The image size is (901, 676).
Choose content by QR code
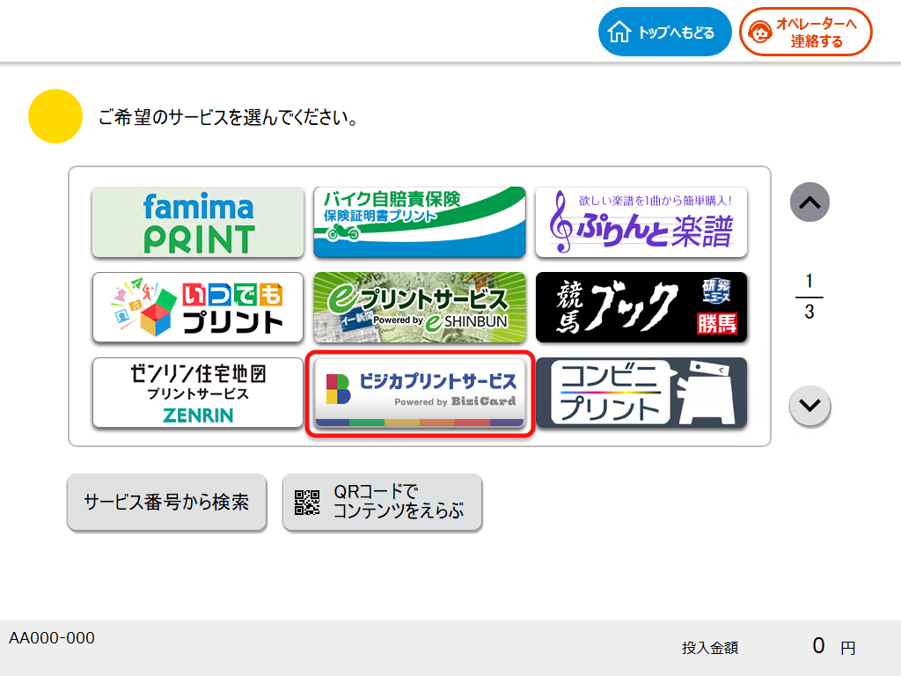[x=382, y=503]
